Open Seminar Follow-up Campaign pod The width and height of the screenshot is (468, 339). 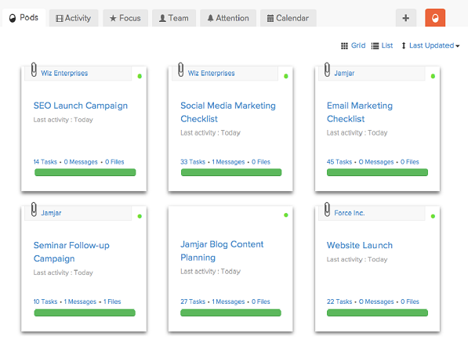71,251
